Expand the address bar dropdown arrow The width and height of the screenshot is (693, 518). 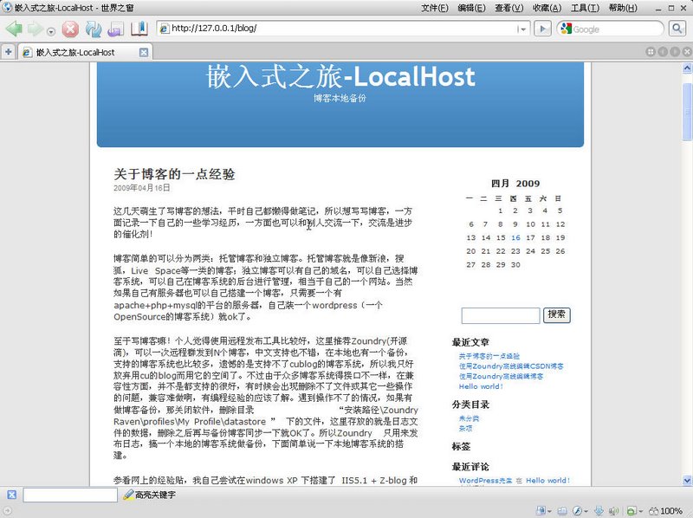[x=522, y=29]
